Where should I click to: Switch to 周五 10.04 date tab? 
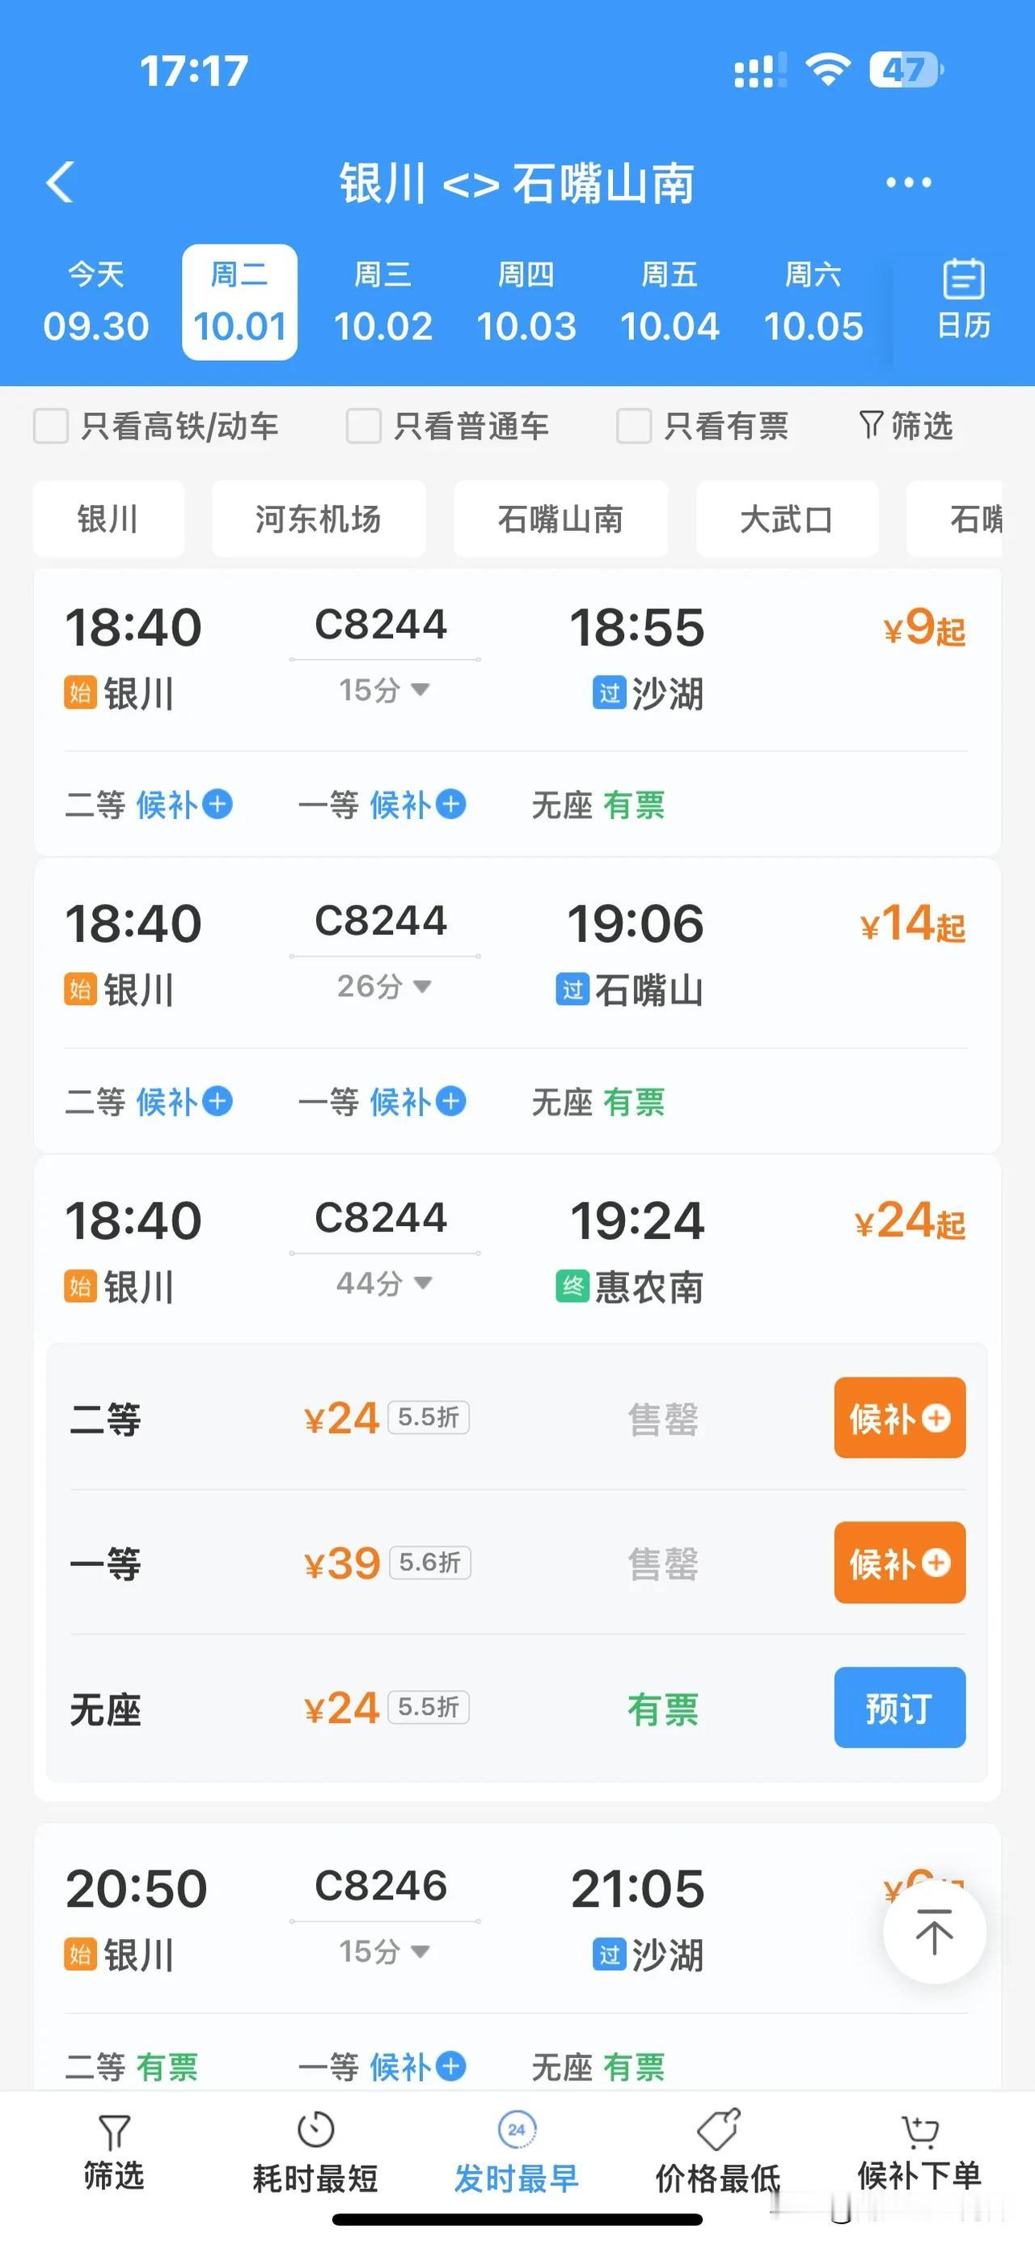point(670,302)
